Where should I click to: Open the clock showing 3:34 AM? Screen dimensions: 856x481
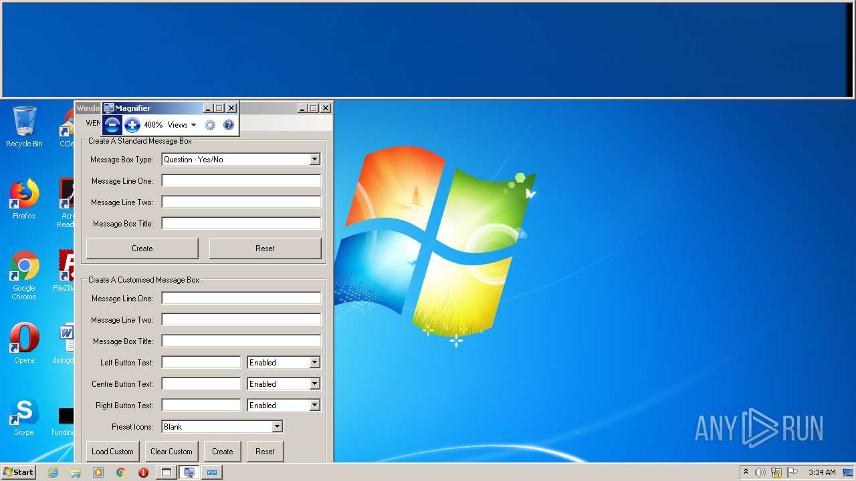(x=821, y=472)
